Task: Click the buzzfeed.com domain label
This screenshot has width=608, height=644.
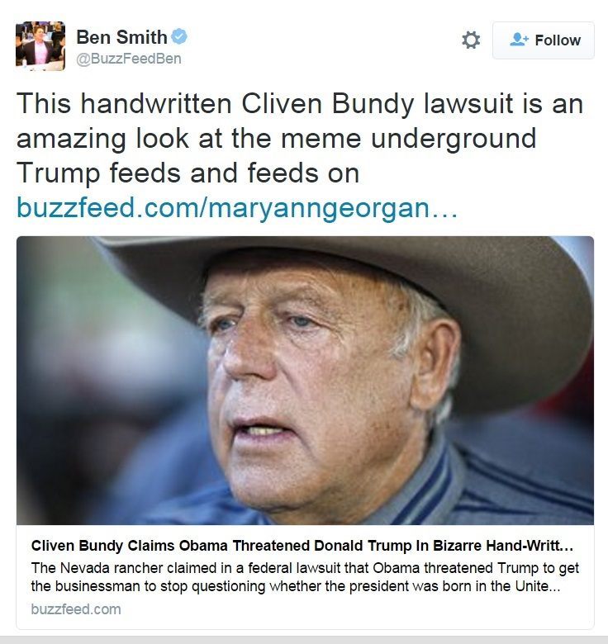Action: [76, 609]
